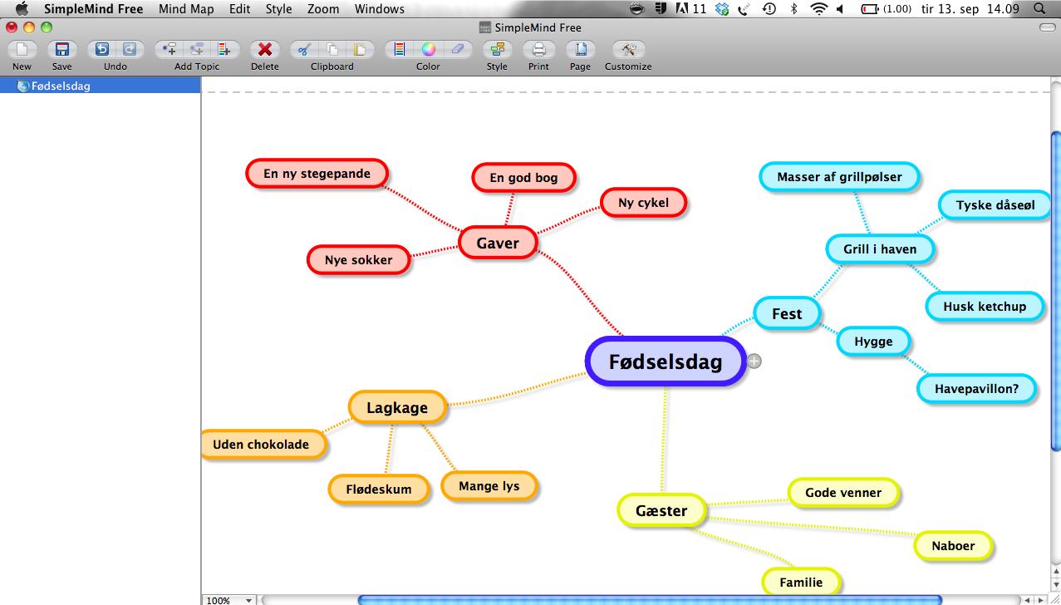1061x605 pixels.
Task: Select the Fest topic node
Action: [787, 313]
